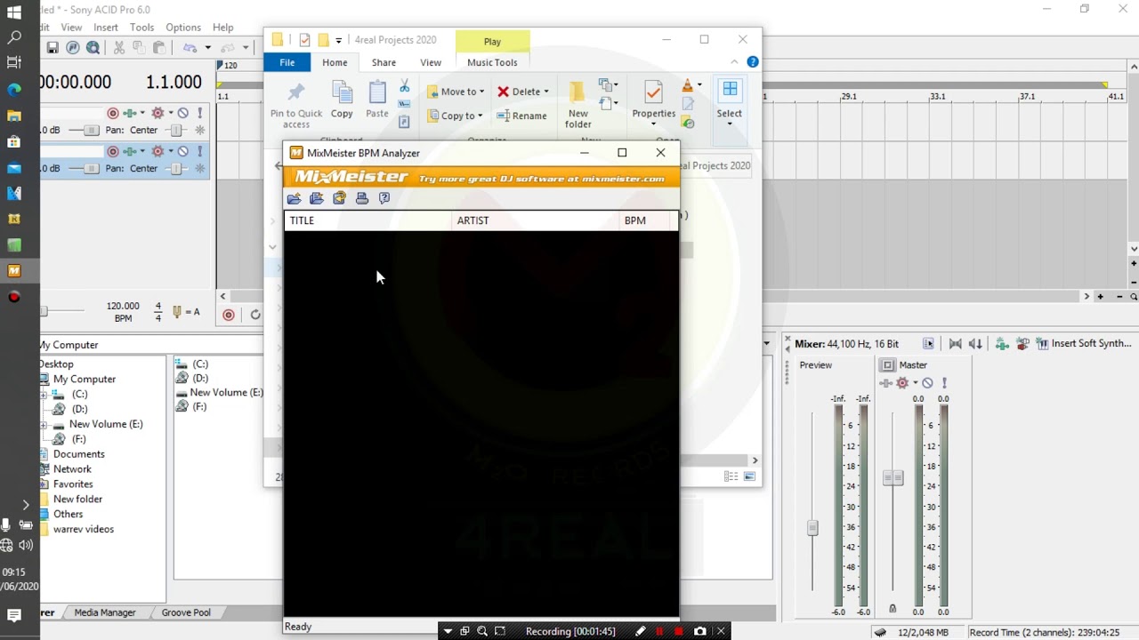Click the refresh folder icon in MixMeister
Screen dimensions: 1139x640
point(339,198)
